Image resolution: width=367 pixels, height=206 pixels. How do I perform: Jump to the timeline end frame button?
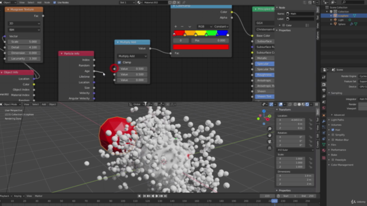165,196
